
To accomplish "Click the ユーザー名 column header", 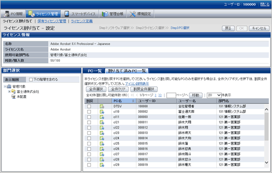I will [x=197, y=101].
